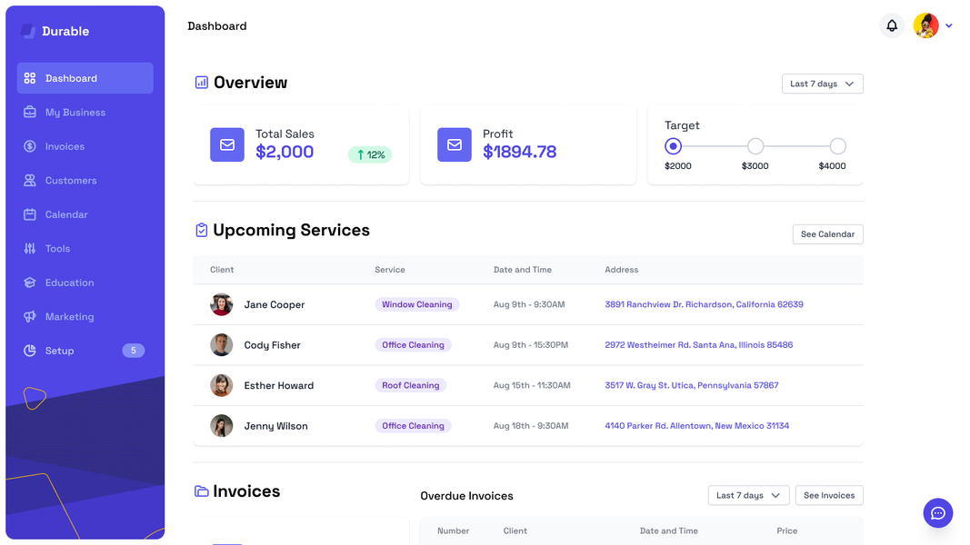The image size is (970, 545).
Task: Click the Total Sales envelope icon
Action: (x=227, y=144)
